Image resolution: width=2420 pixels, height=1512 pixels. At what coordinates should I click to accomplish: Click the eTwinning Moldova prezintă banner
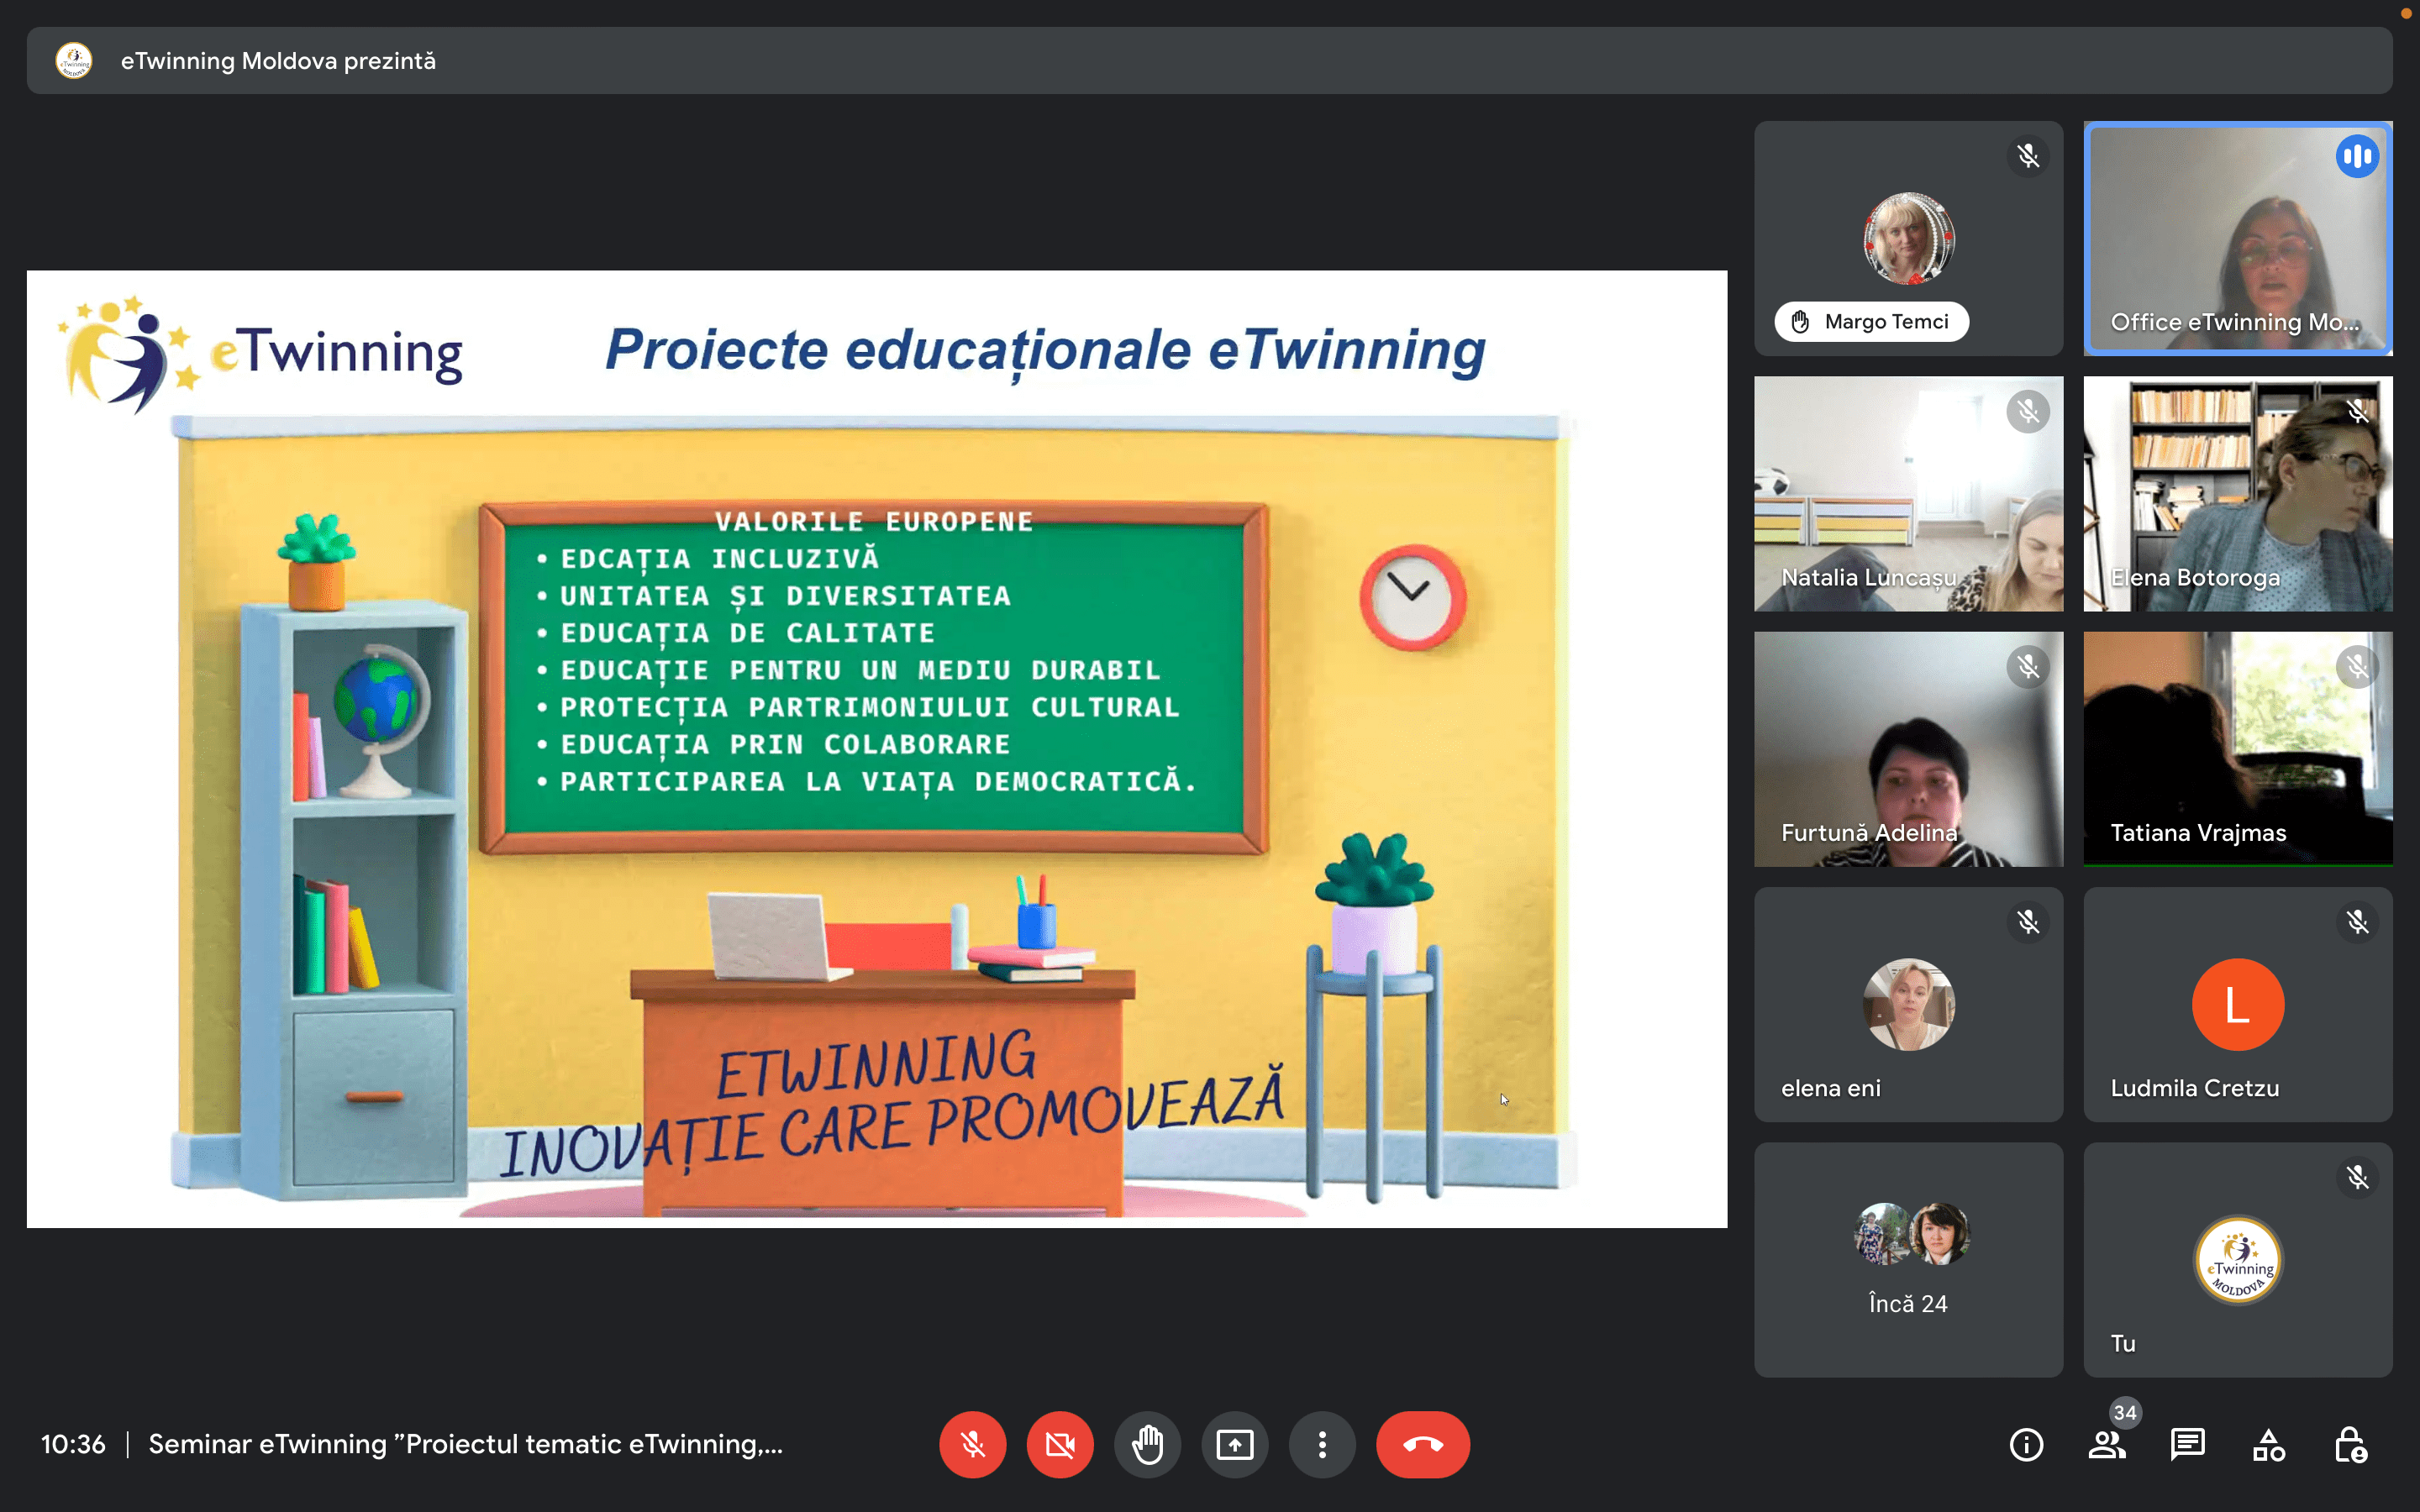pos(1209,60)
